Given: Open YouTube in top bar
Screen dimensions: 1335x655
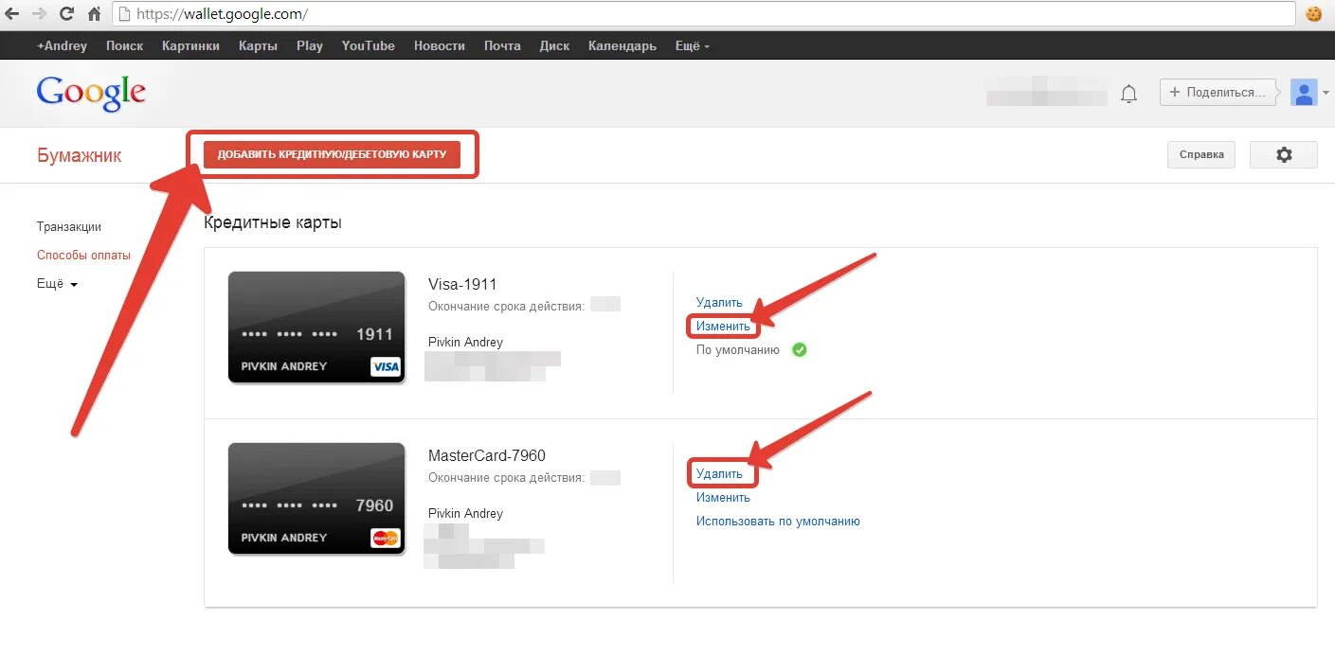Looking at the screenshot, I should click(369, 45).
